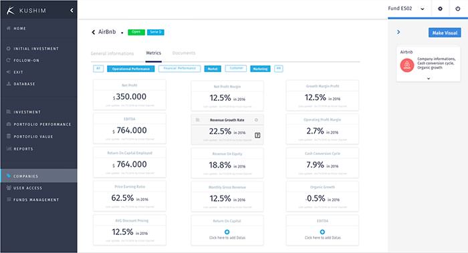
Task: Click the AirBnb company title
Action: tap(107, 31)
